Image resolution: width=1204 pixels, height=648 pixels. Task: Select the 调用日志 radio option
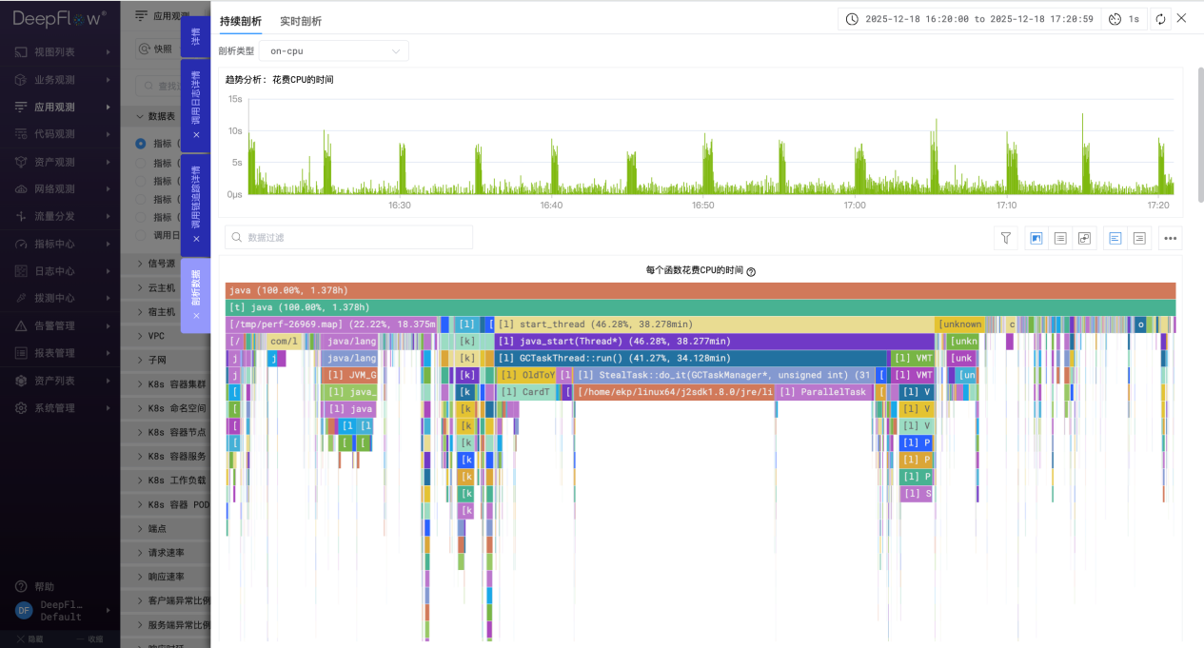point(141,235)
